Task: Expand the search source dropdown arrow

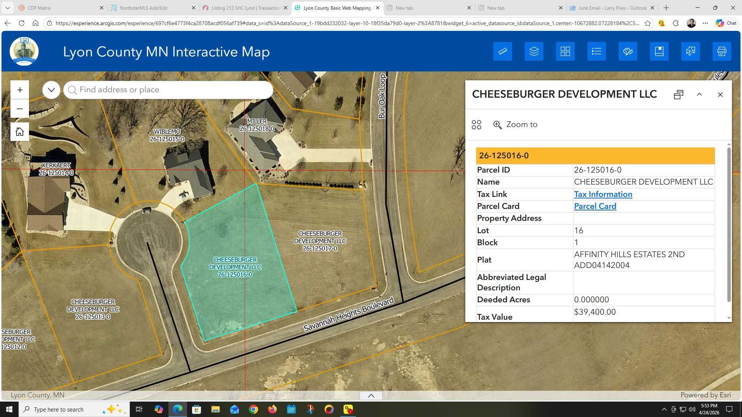Action: (x=51, y=90)
